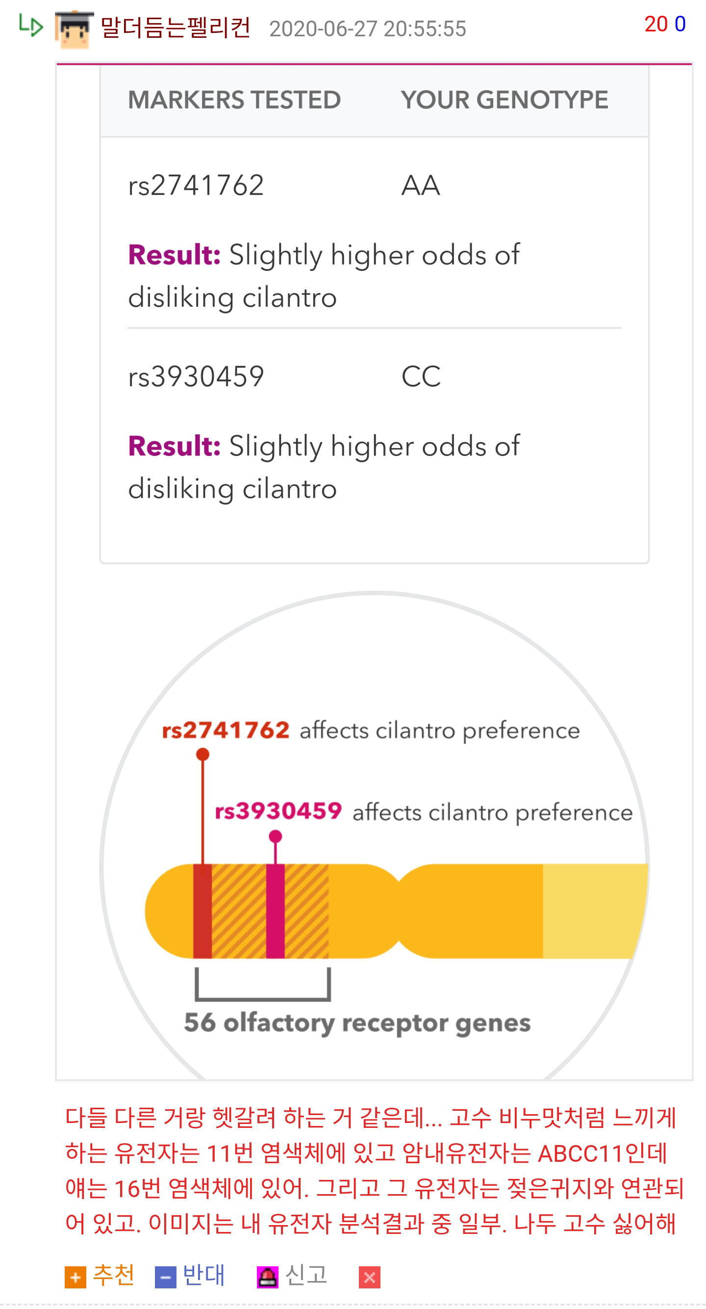Click the 신고 report text
The width and height of the screenshot is (706, 1309).
click(x=306, y=1275)
